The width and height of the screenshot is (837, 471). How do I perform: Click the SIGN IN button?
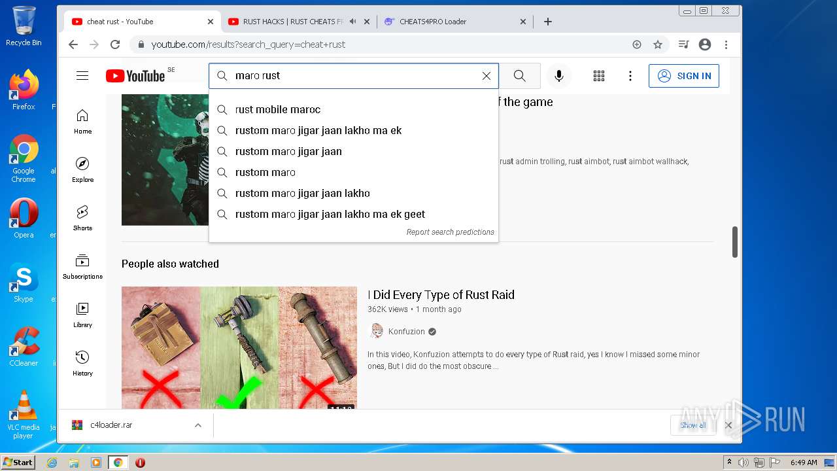(x=684, y=76)
